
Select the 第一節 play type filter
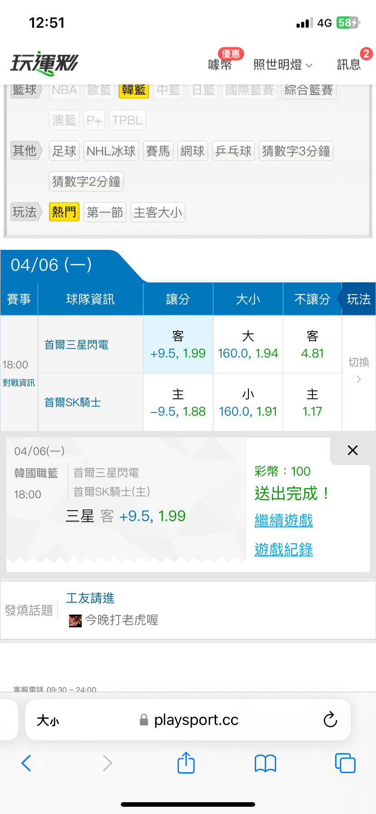105,212
